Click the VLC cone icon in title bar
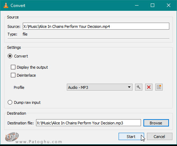This screenshot has height=146, width=177. click(6, 5)
